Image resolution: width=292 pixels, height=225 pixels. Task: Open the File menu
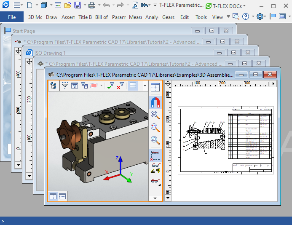tap(12, 17)
